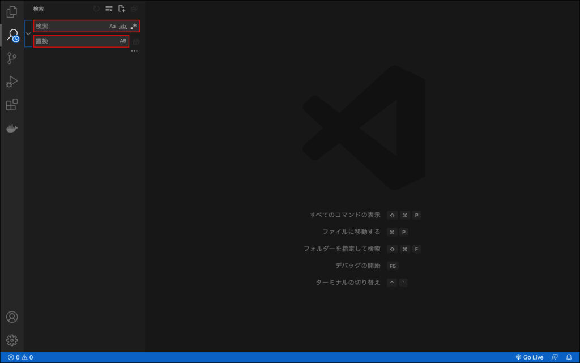Click the feedback icon in status bar
Screen dimensions: 580x363
(555, 357)
